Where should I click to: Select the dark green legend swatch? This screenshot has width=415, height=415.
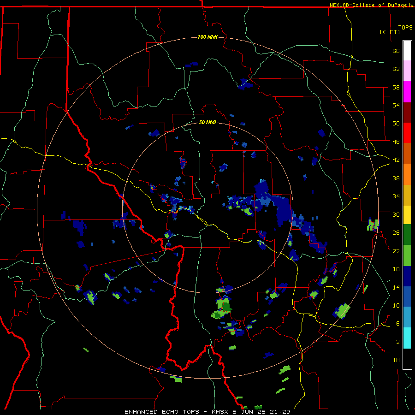pyautogui.click(x=407, y=235)
